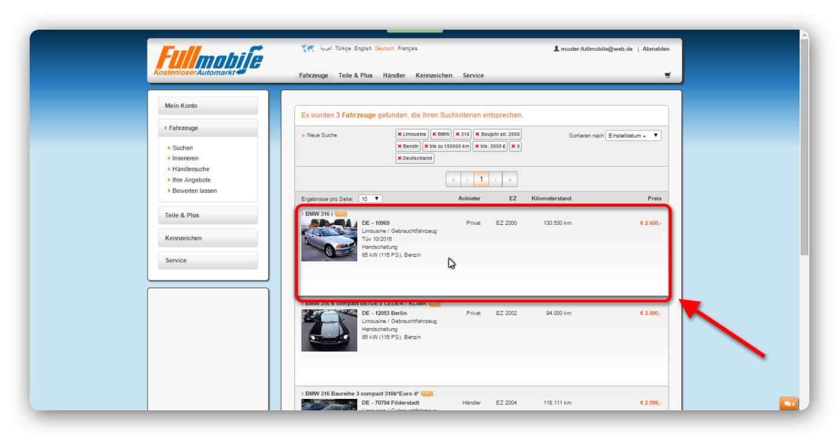Remove the filter tag labeled 0

[x=515, y=146]
